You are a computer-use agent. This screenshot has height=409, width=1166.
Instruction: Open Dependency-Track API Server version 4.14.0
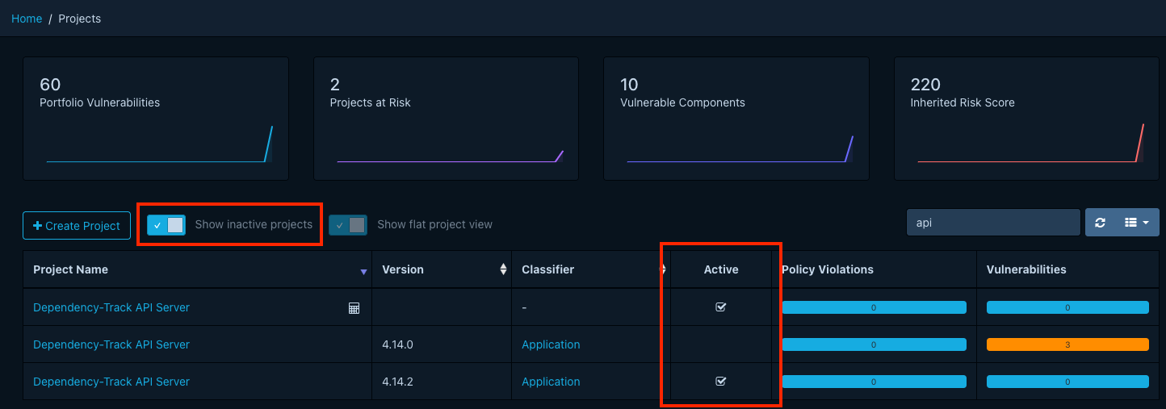pos(111,344)
